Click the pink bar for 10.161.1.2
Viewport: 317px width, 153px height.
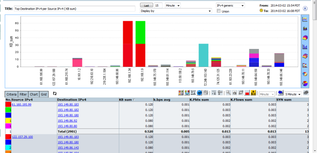(77, 63)
